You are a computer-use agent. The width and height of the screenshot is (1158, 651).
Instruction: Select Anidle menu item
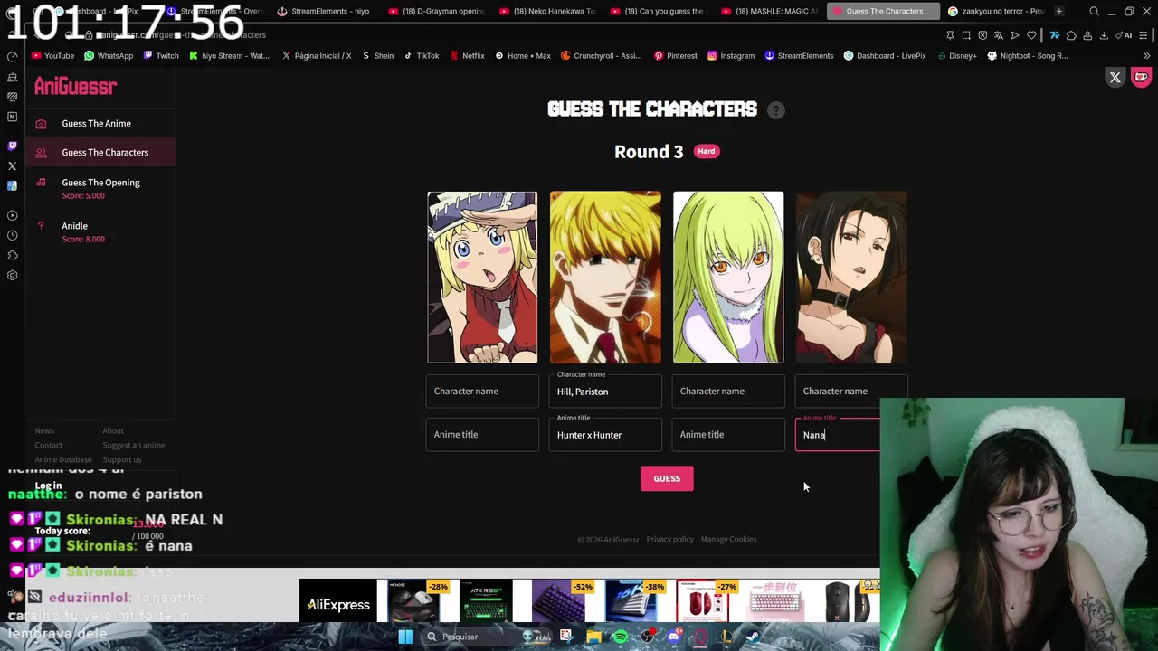(100, 232)
